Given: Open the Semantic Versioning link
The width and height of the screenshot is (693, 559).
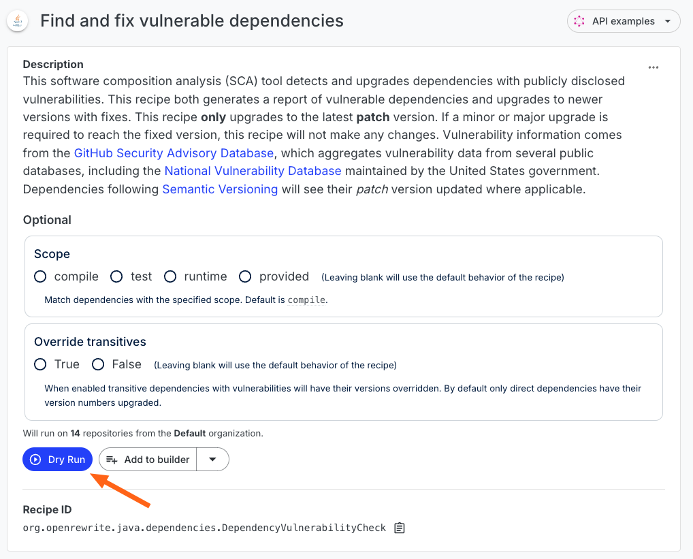Looking at the screenshot, I should tap(220, 189).
